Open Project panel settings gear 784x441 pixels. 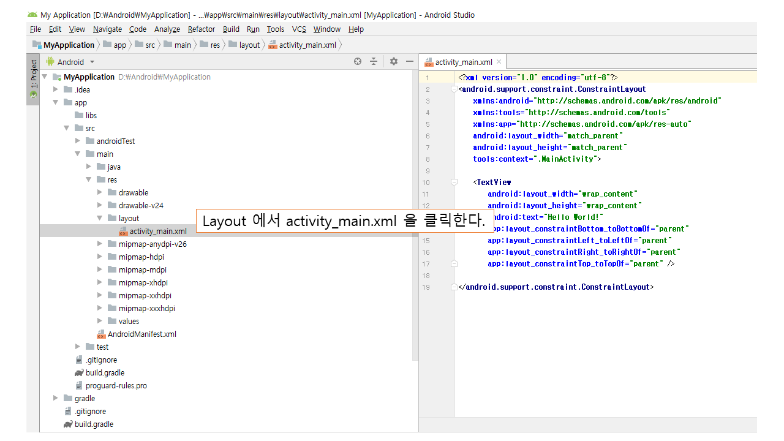coord(393,61)
